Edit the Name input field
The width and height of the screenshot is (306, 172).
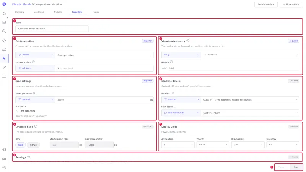tap(52, 29)
